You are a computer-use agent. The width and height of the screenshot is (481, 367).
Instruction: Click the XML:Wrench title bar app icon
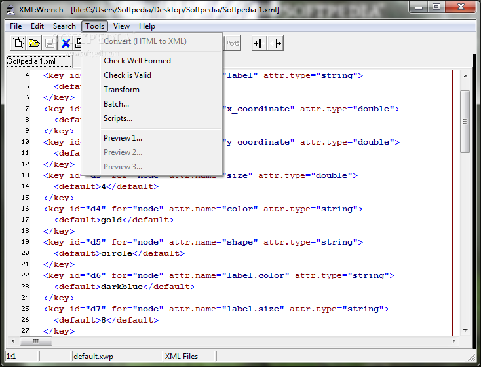pos(10,10)
